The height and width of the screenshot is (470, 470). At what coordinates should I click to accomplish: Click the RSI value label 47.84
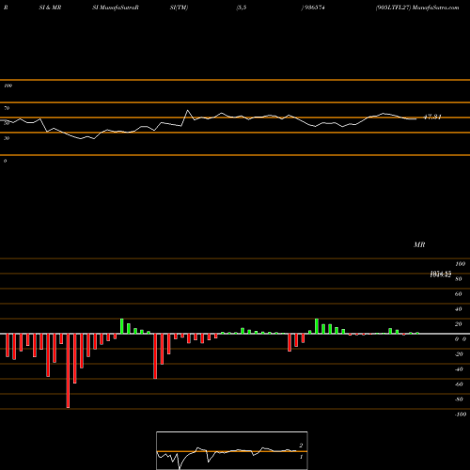click(432, 117)
